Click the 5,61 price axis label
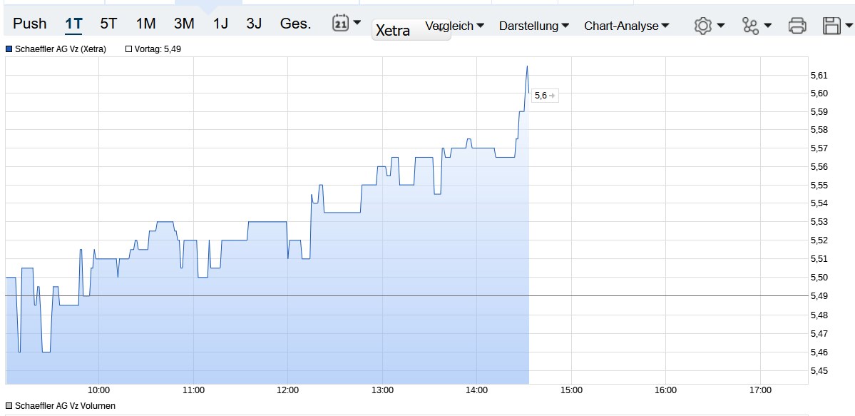855x416 pixels. pos(819,75)
